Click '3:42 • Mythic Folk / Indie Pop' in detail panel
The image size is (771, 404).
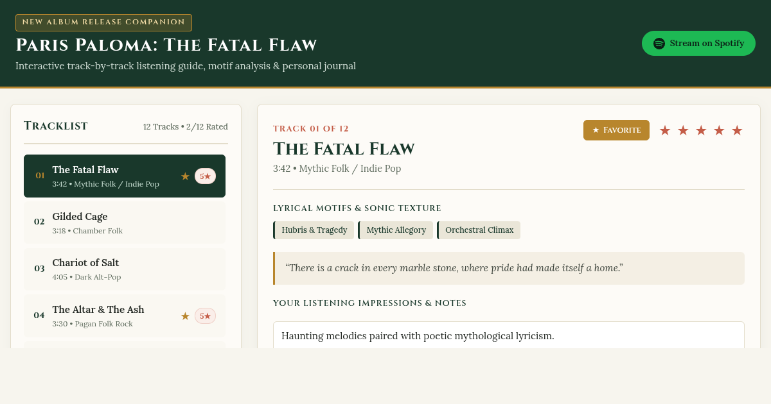(x=337, y=169)
